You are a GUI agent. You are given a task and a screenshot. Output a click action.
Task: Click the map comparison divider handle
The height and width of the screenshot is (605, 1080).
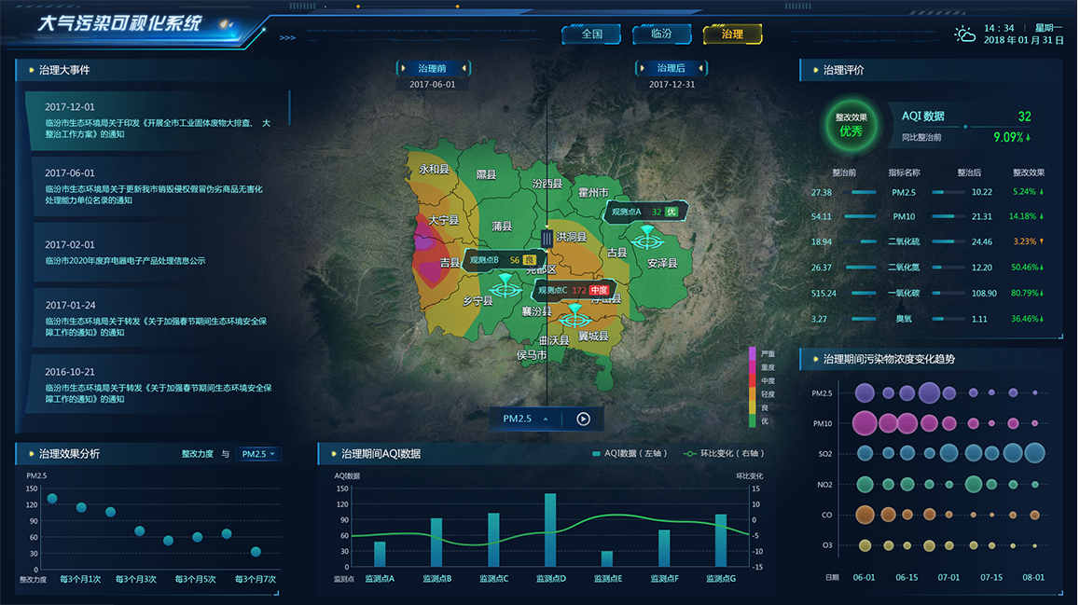[x=547, y=239]
